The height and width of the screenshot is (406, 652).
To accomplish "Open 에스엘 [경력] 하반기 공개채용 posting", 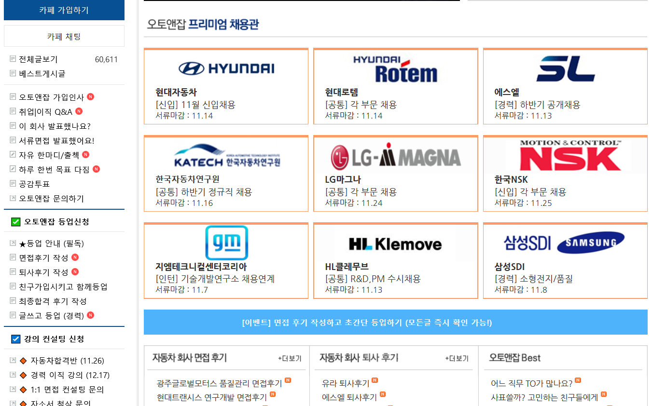I will [537, 105].
